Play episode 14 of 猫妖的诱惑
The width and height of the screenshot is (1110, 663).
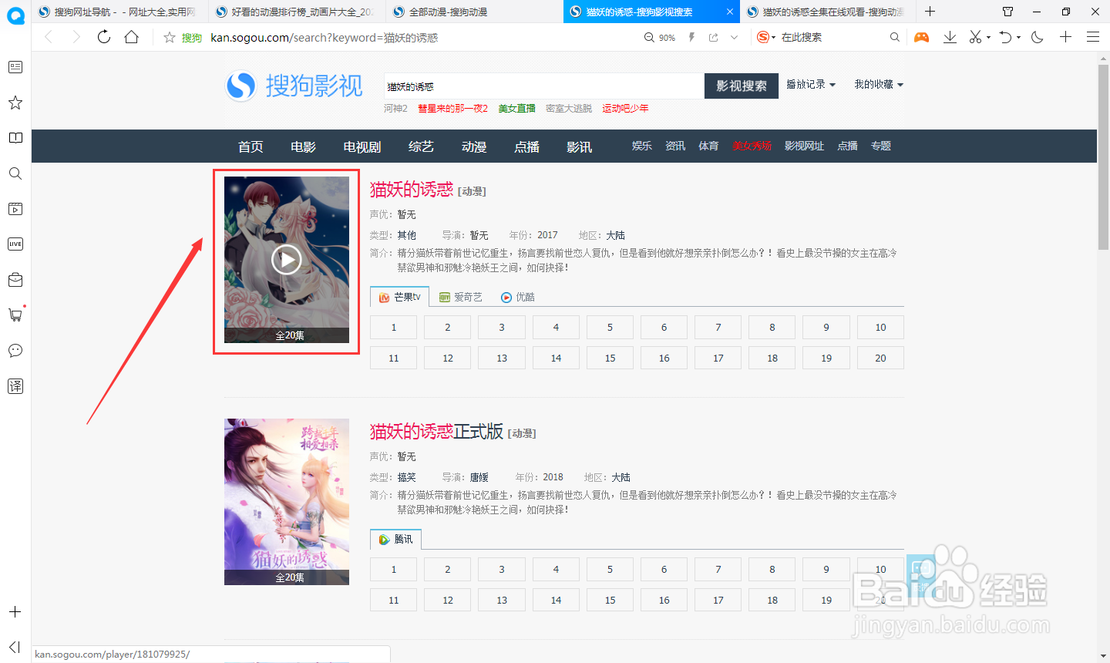click(x=556, y=358)
